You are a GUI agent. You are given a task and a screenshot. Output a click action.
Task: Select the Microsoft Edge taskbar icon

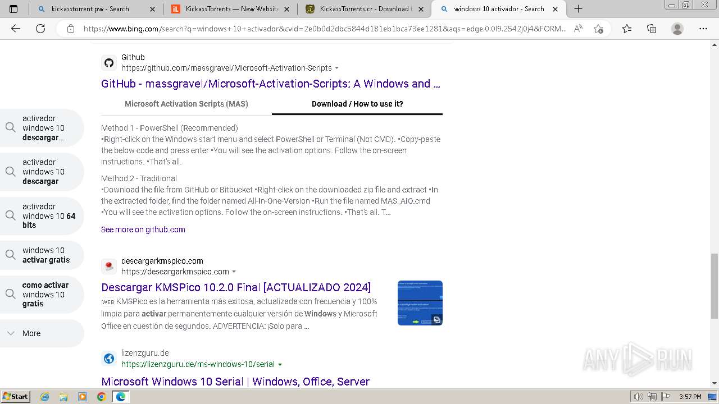point(120,397)
